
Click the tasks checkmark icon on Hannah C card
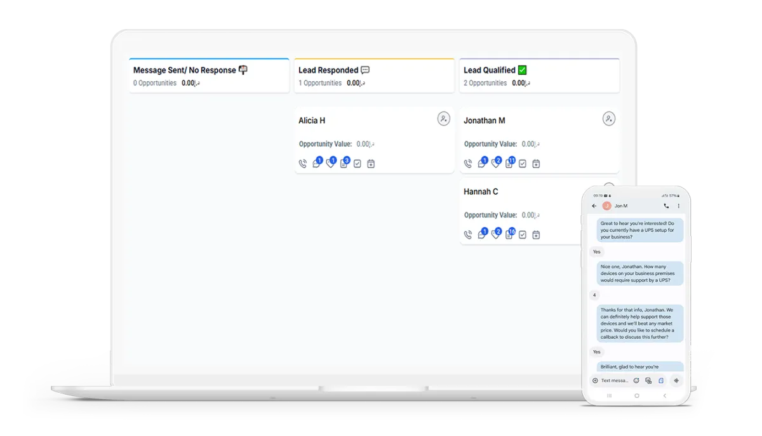click(523, 235)
